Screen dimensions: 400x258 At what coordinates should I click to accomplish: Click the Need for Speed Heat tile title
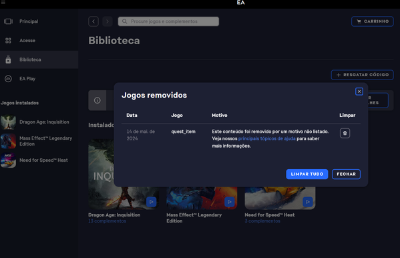tap(270, 215)
